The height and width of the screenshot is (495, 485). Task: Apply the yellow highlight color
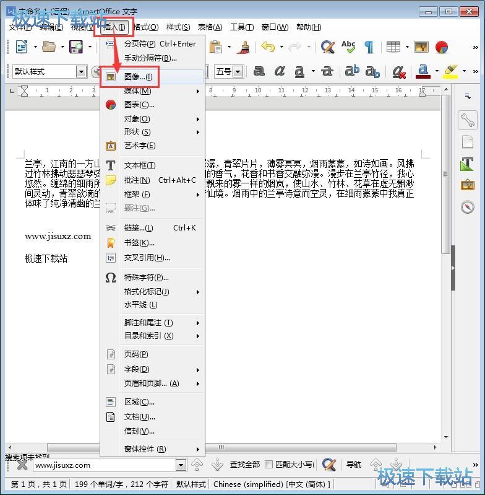[x=450, y=71]
